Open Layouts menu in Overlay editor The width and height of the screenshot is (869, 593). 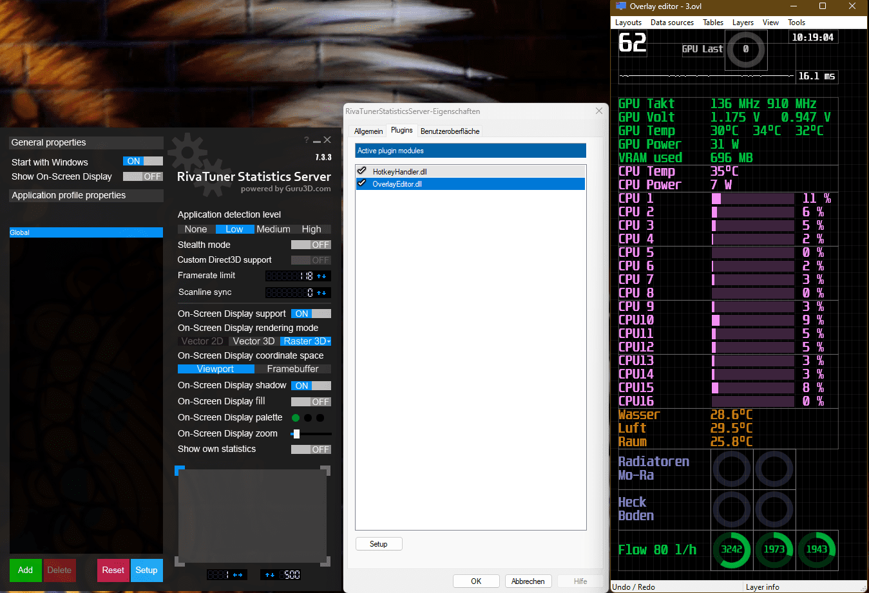point(629,22)
